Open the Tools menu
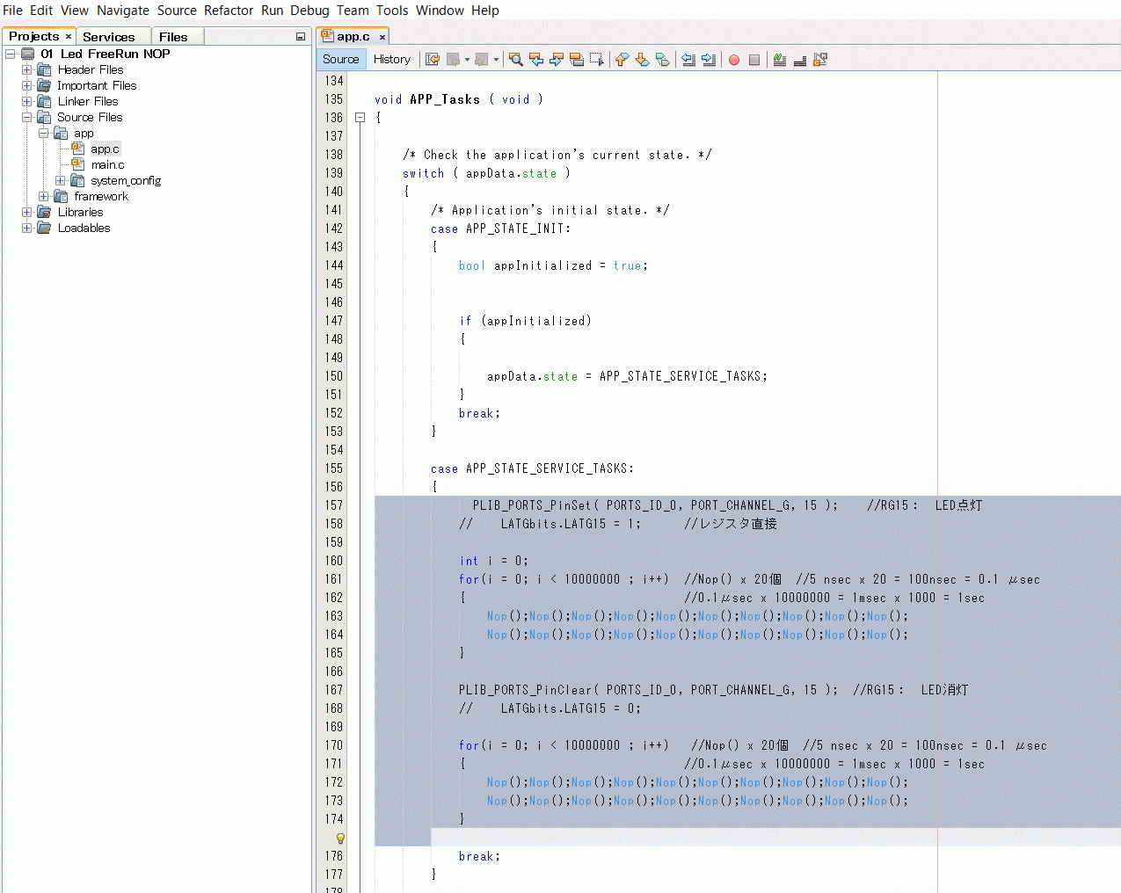This screenshot has height=893, width=1121. pyautogui.click(x=392, y=11)
